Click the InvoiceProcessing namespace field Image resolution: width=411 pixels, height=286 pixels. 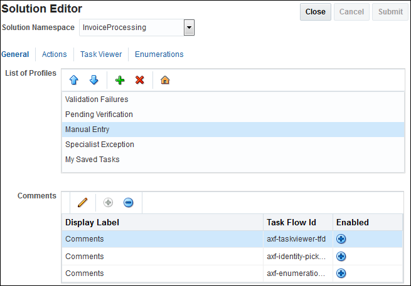[x=132, y=28]
